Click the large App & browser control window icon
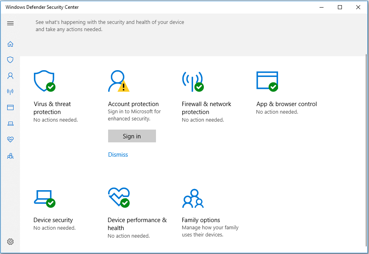The image size is (369, 254). click(x=267, y=81)
